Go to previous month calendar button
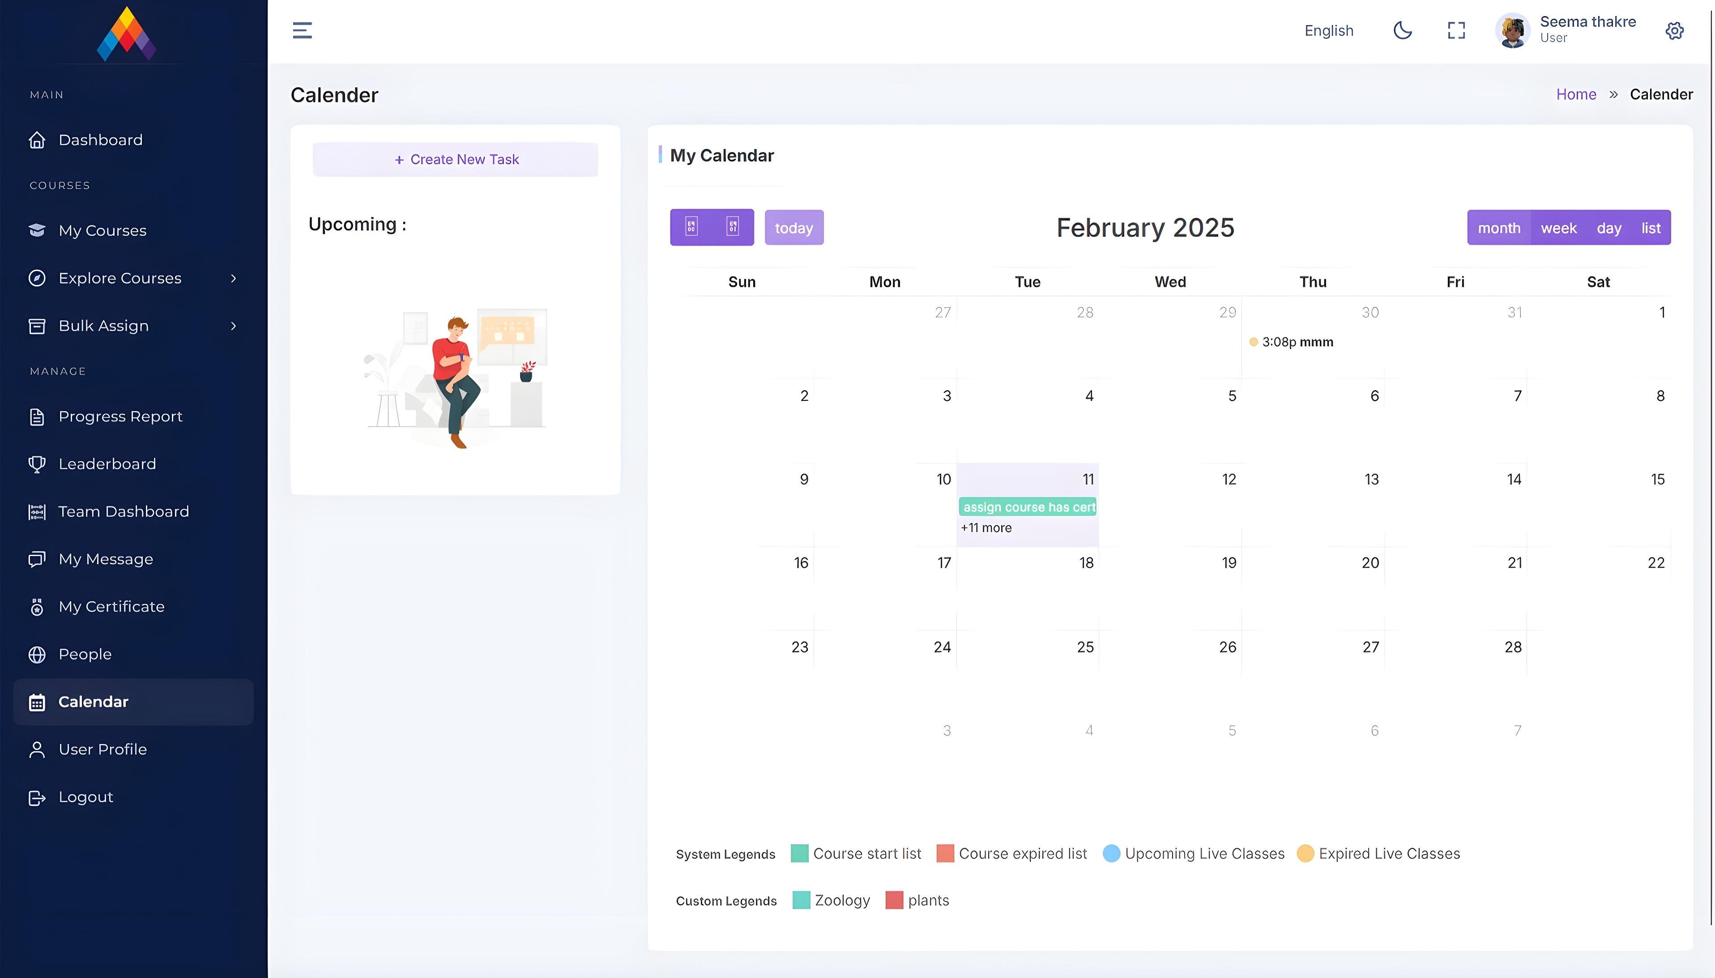The image size is (1715, 978). [x=691, y=227]
